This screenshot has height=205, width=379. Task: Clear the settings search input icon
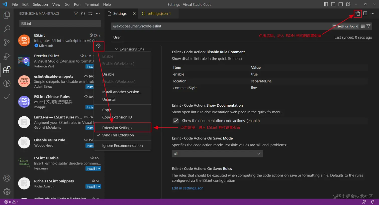362,26
